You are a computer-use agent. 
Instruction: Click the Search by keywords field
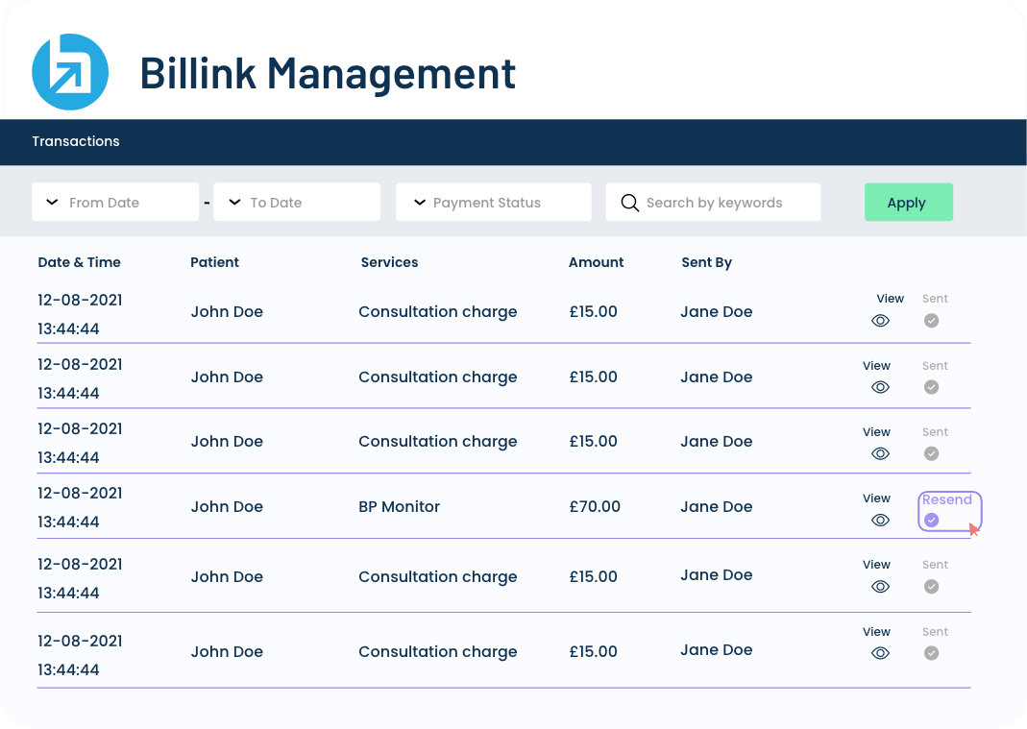(x=713, y=202)
